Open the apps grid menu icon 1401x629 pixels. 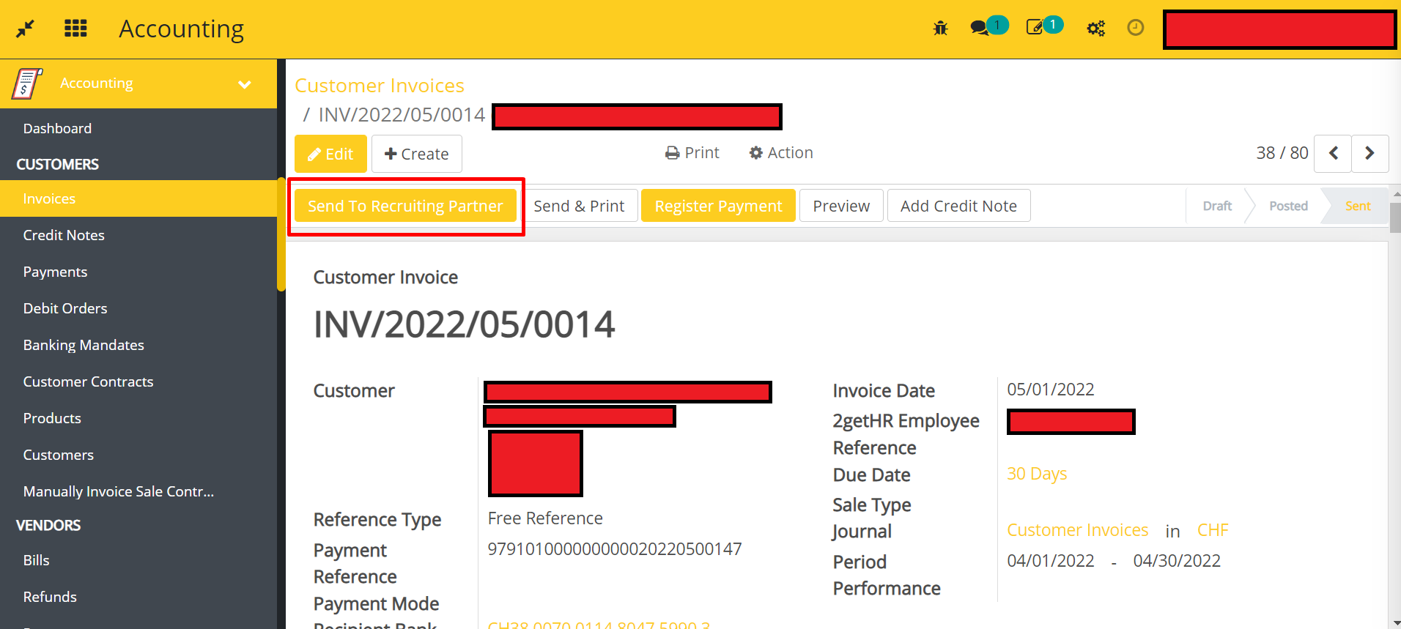point(75,29)
